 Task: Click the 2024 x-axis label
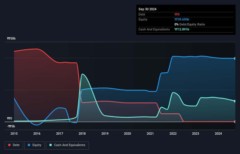pyautogui.click(x=218, y=134)
